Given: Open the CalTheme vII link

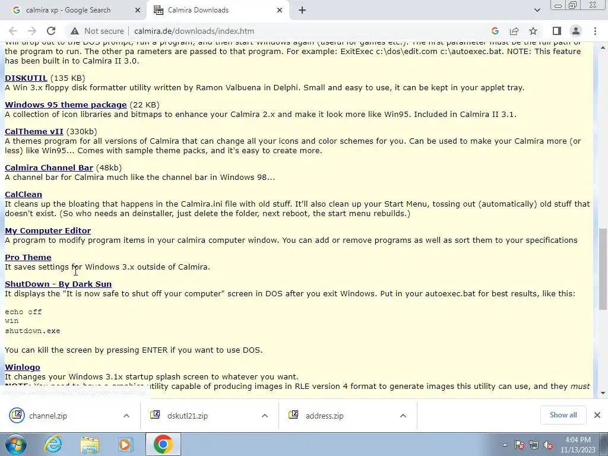Looking at the screenshot, I should pyautogui.click(x=34, y=131).
